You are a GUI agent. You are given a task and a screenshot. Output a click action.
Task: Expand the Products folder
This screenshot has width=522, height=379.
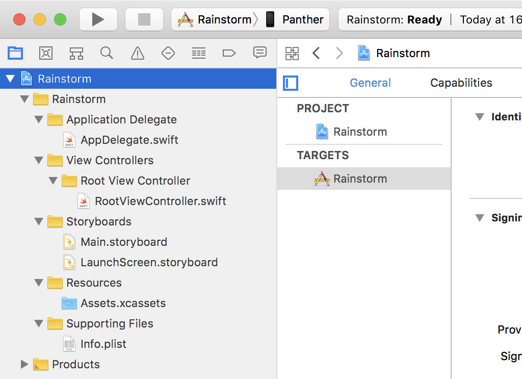coord(24,364)
